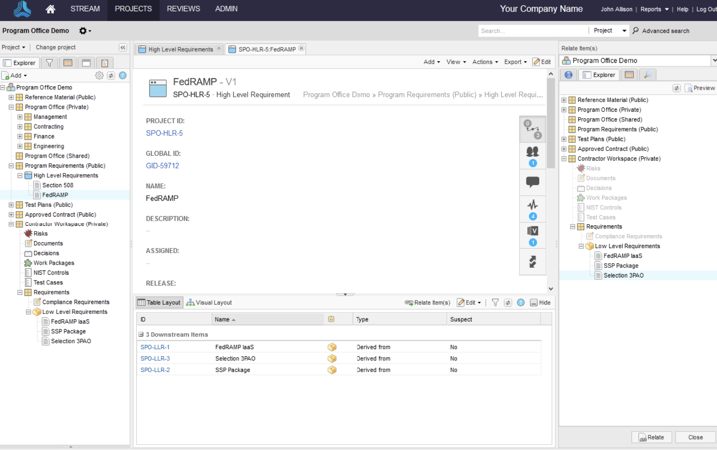Screen dimensions: 717x450
Task: Switch to Visual Layout view
Action: [209, 302]
